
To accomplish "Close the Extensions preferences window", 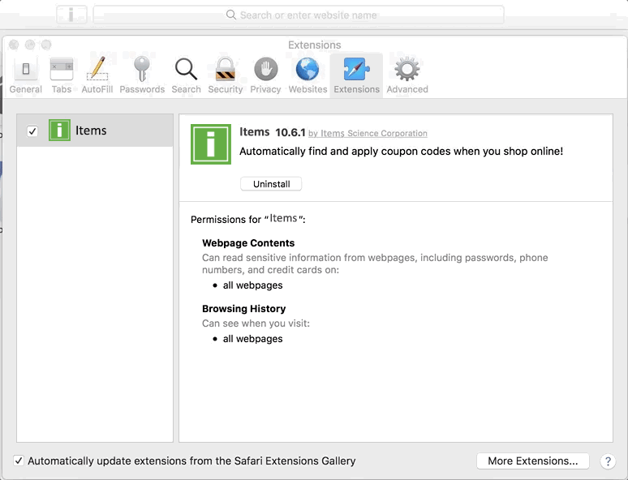I will click(14, 45).
